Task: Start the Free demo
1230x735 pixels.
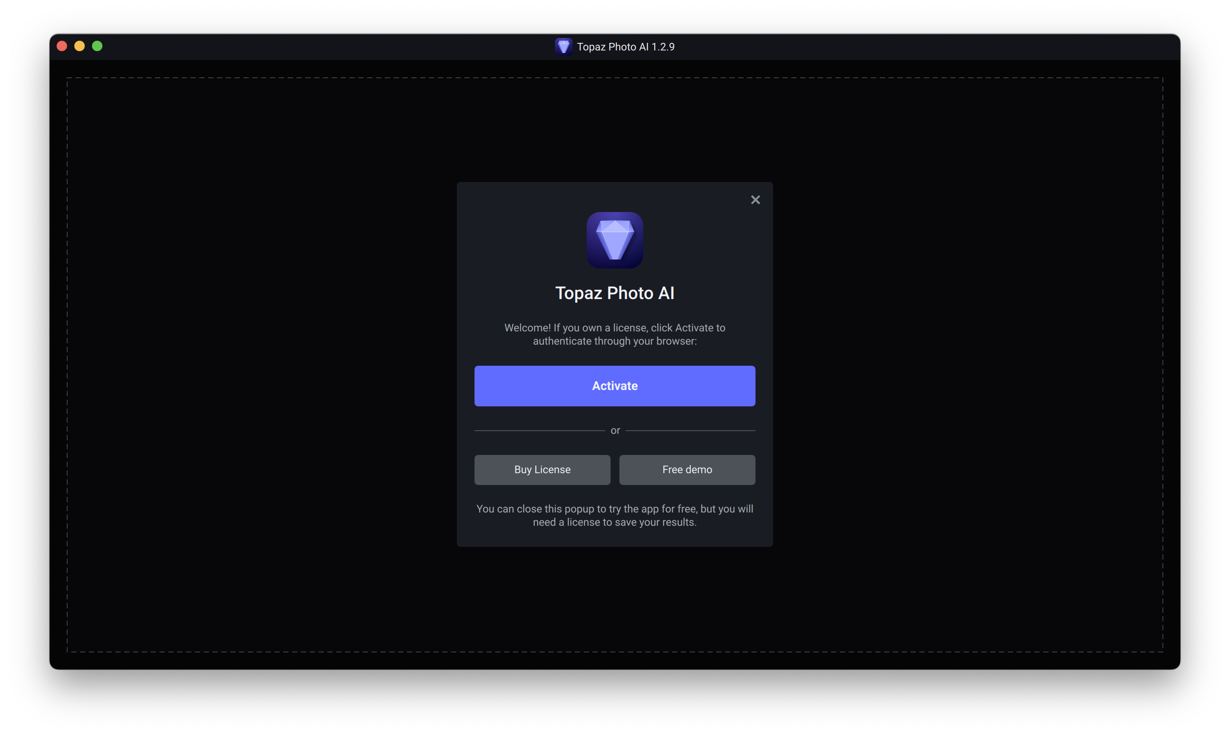Action: (x=687, y=470)
